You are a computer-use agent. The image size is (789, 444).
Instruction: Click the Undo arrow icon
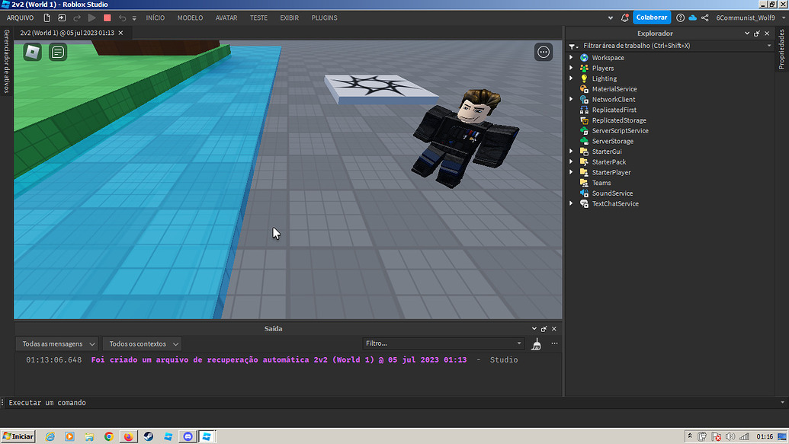(x=122, y=18)
